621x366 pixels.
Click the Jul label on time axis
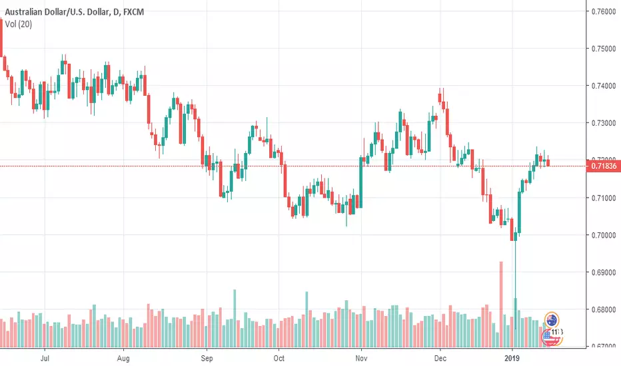pos(45,358)
